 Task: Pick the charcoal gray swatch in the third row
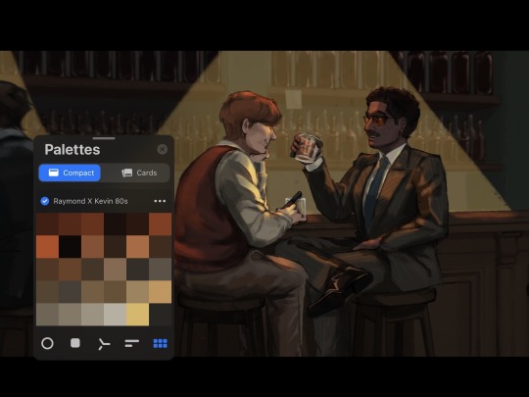(138, 269)
